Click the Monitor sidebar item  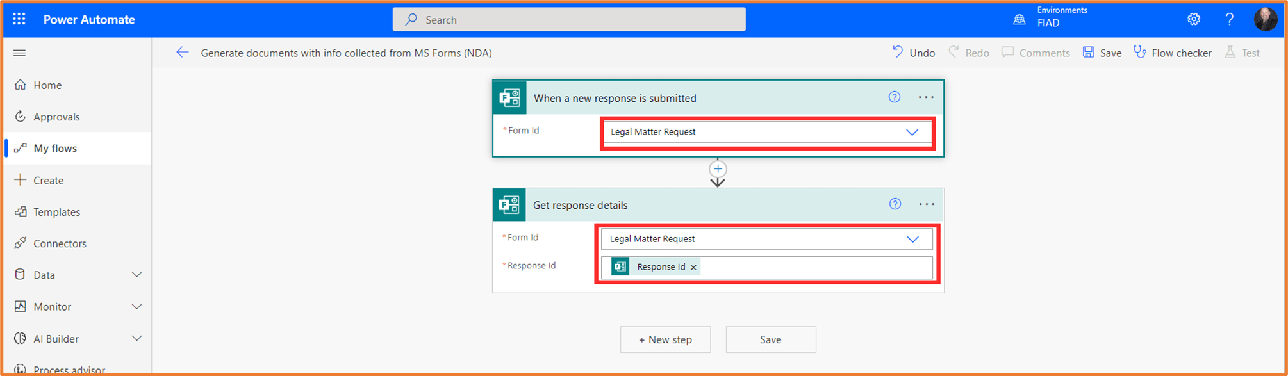click(x=78, y=306)
